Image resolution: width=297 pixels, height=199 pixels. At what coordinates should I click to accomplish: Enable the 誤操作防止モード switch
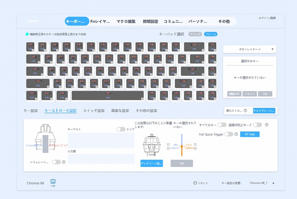pos(258,125)
